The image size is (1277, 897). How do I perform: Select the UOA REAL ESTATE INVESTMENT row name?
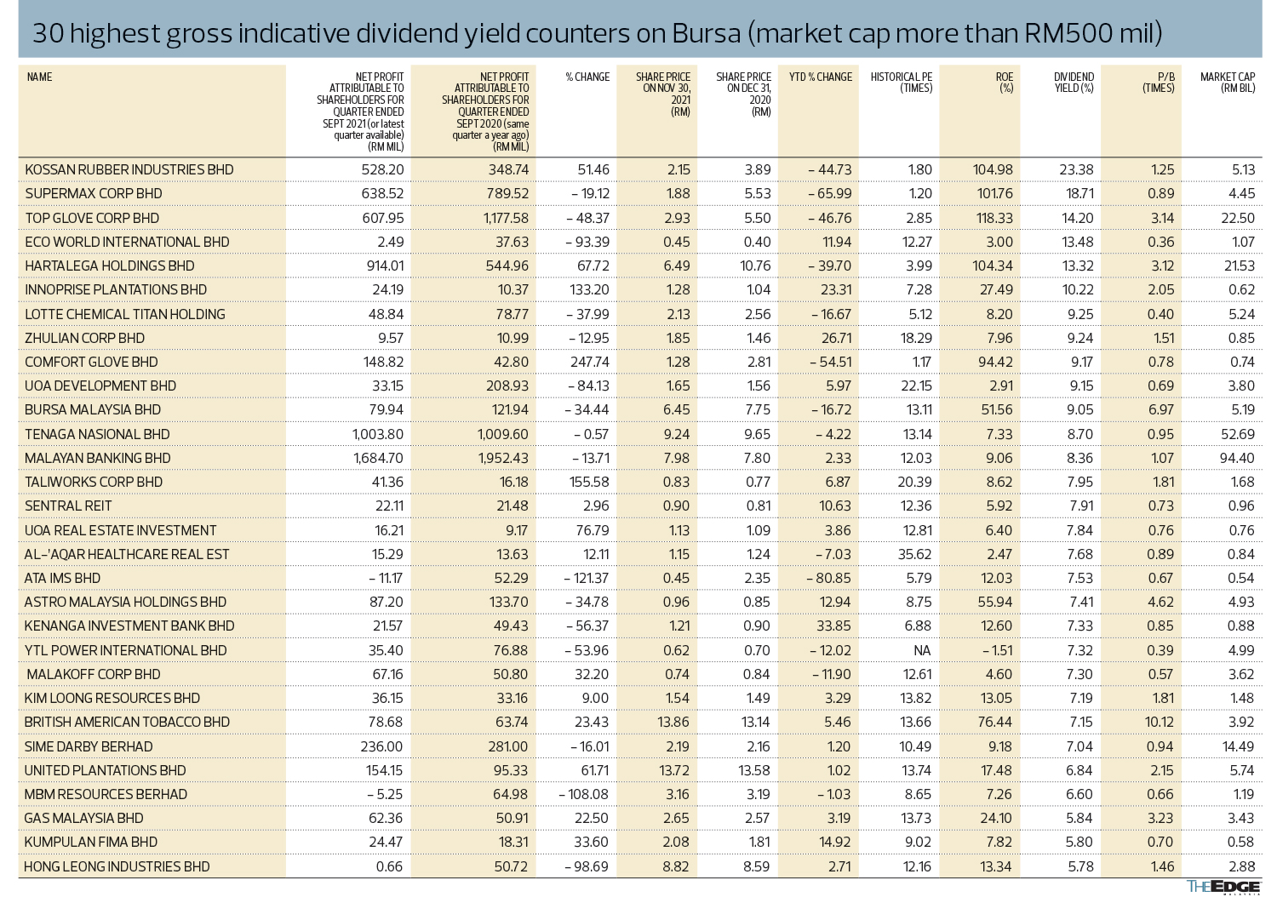[120, 530]
